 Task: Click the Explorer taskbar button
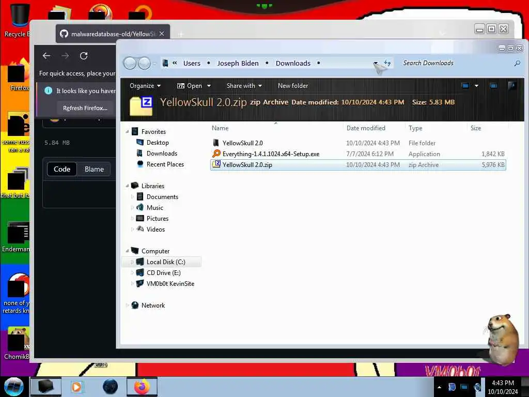pos(46,387)
